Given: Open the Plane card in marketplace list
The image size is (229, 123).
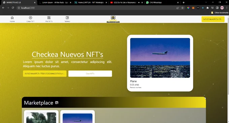Looking at the screenshot, I should pyautogui.click(x=77, y=117).
